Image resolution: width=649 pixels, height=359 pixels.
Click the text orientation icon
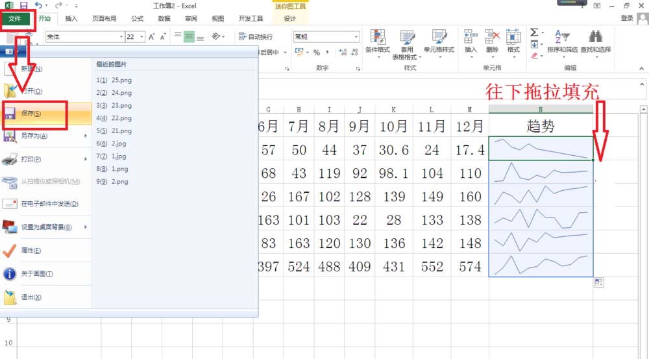point(216,36)
